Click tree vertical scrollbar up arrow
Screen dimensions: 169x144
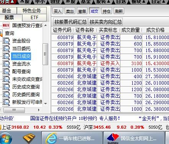pyautogui.click(x=45, y=25)
